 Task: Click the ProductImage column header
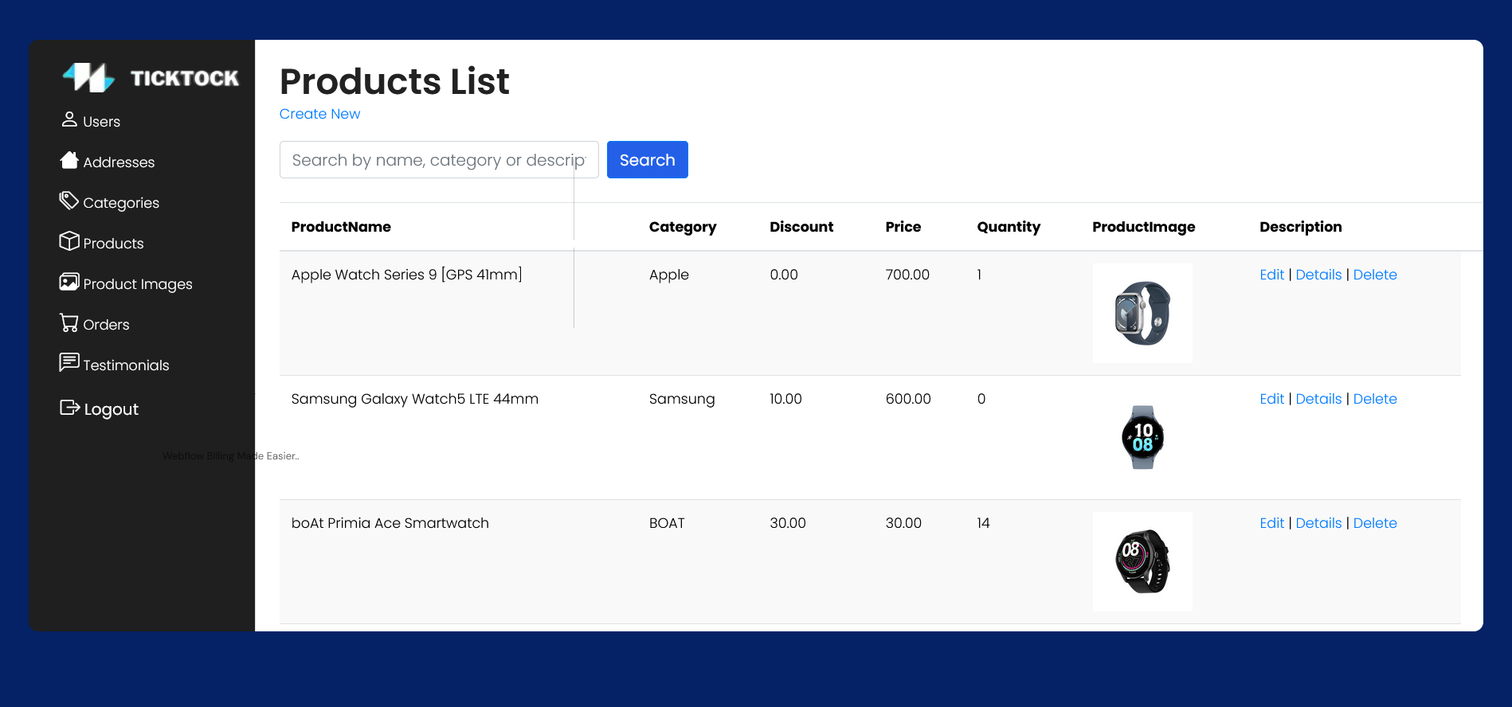(x=1144, y=227)
